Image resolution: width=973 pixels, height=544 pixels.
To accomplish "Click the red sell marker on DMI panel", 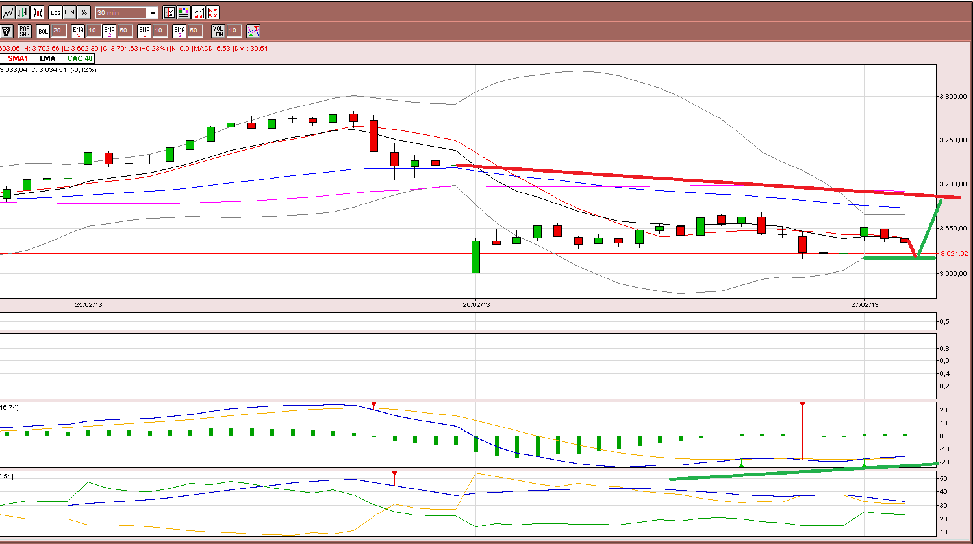I will (x=394, y=474).
